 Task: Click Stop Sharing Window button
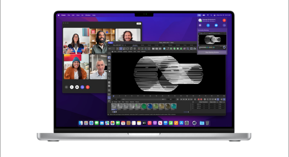tap(212, 52)
